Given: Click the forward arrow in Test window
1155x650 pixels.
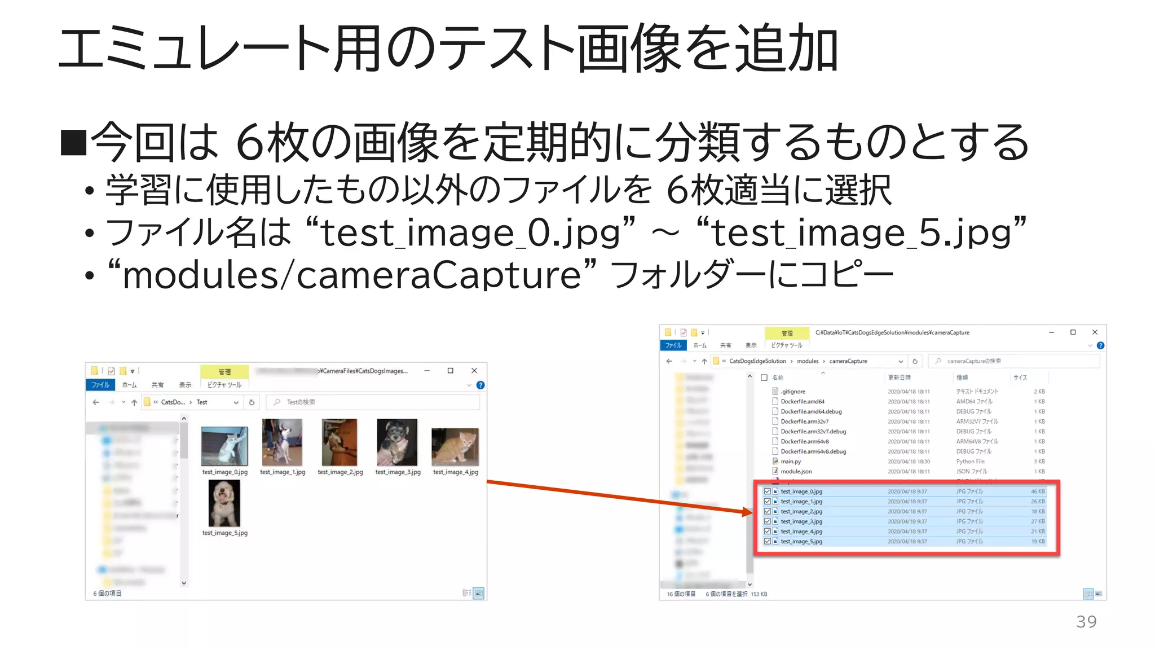Looking at the screenshot, I should [111, 402].
